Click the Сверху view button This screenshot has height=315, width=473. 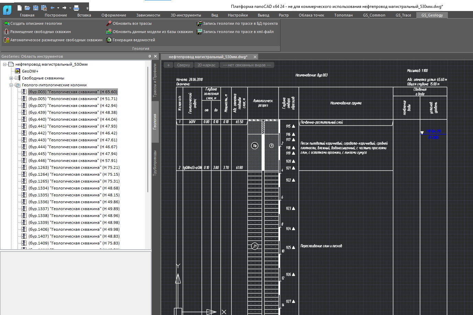click(x=183, y=65)
